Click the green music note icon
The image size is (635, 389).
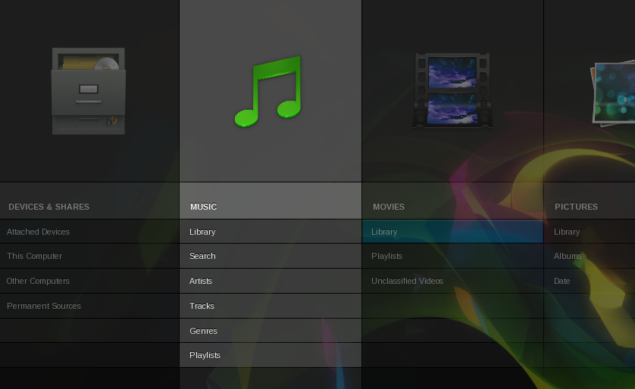click(268, 92)
